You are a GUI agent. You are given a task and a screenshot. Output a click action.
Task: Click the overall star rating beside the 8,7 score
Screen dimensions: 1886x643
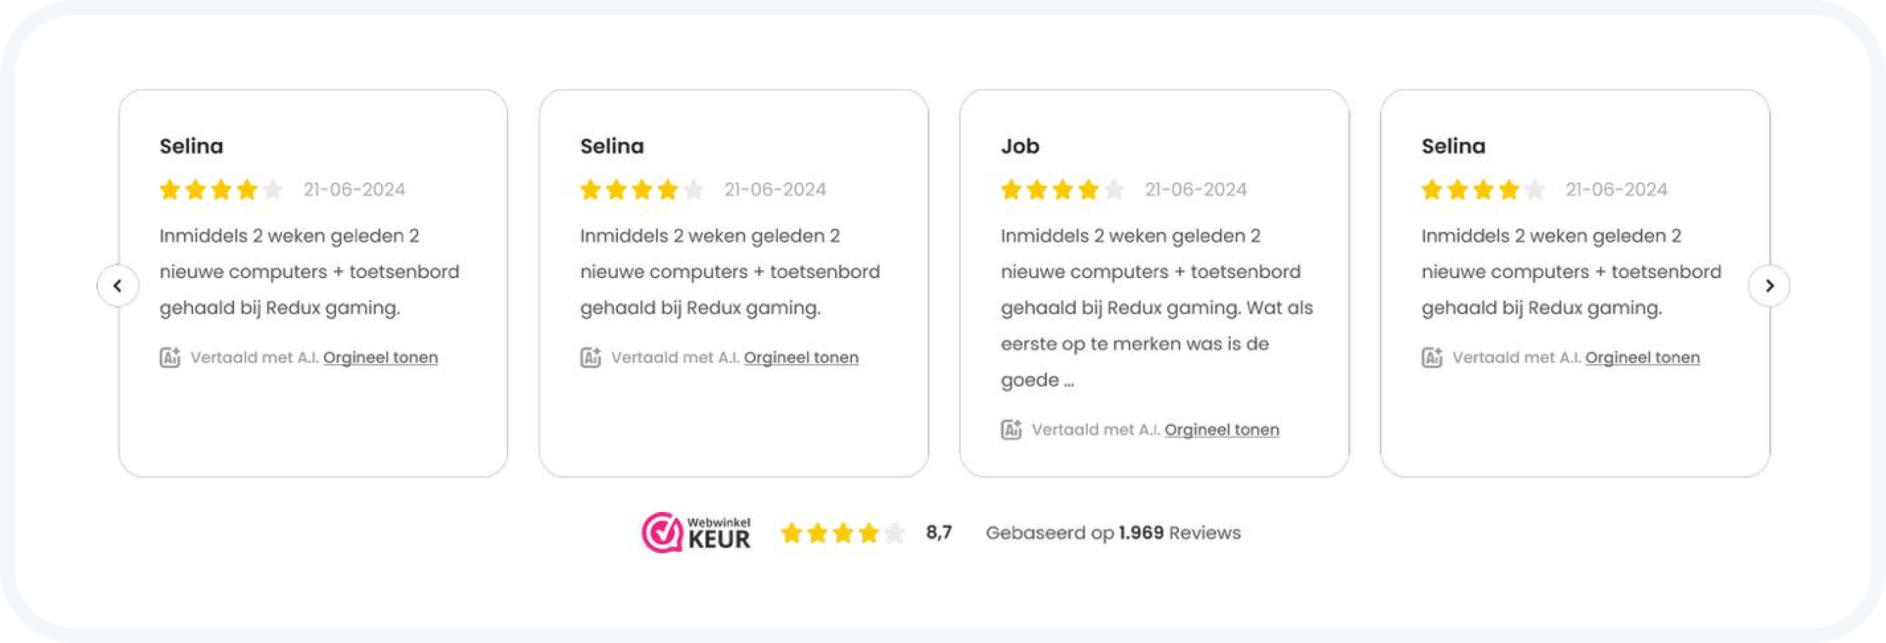[842, 533]
